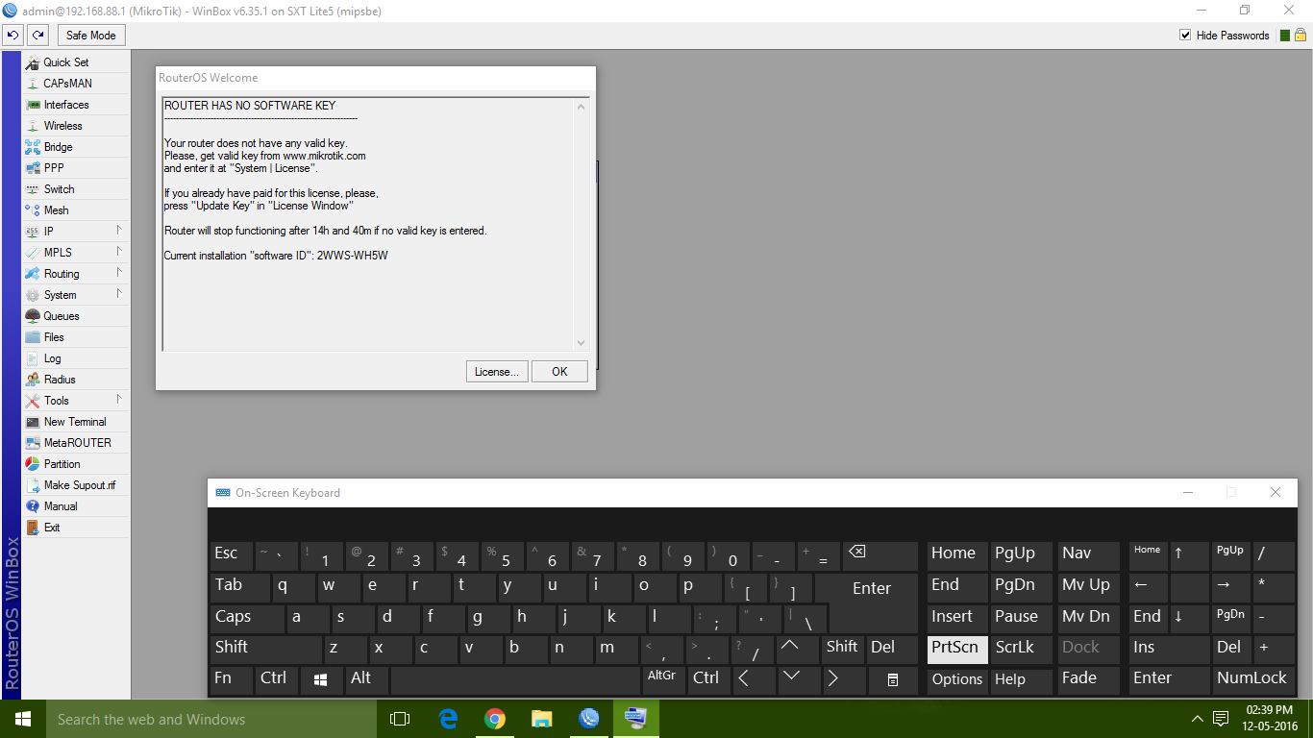Image resolution: width=1313 pixels, height=738 pixels.
Task: Toggle the Nav key on On-Screen Keyboard
Action: [1089, 556]
